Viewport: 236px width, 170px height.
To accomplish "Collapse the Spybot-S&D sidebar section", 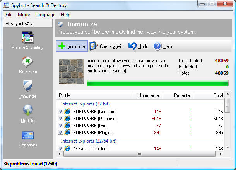I will click(7, 24).
